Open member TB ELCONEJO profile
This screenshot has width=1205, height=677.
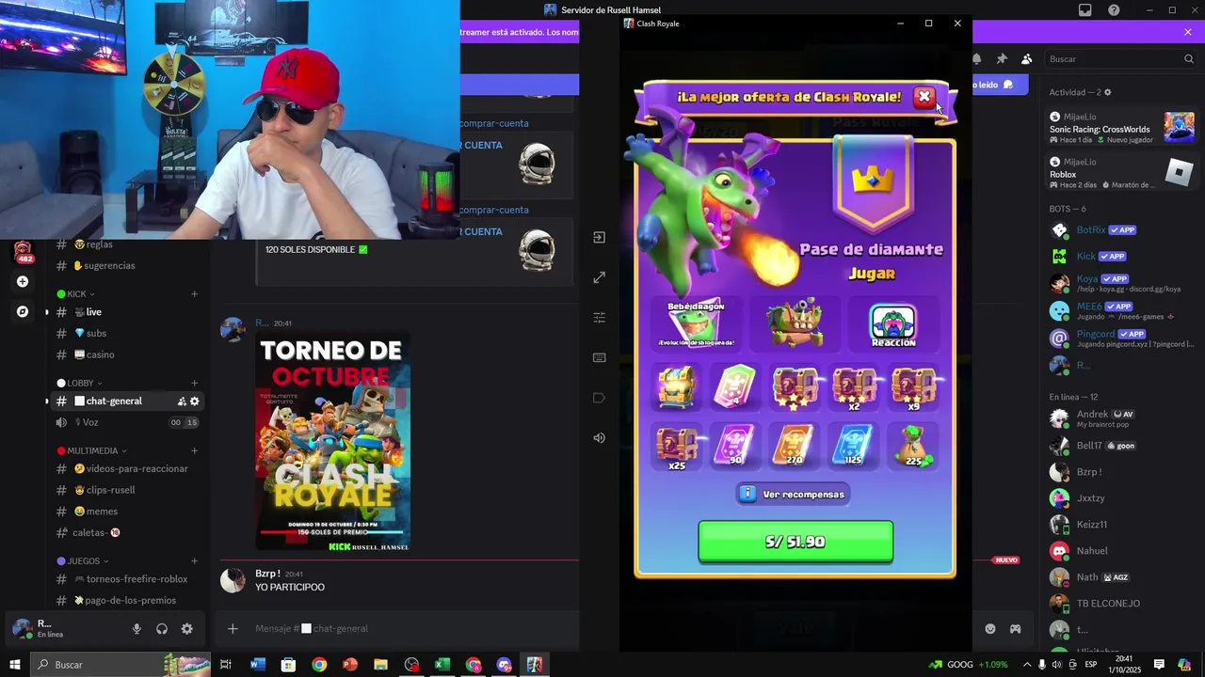tap(1122, 604)
